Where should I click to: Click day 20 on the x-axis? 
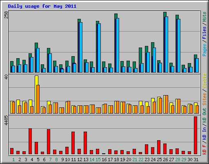129,159
